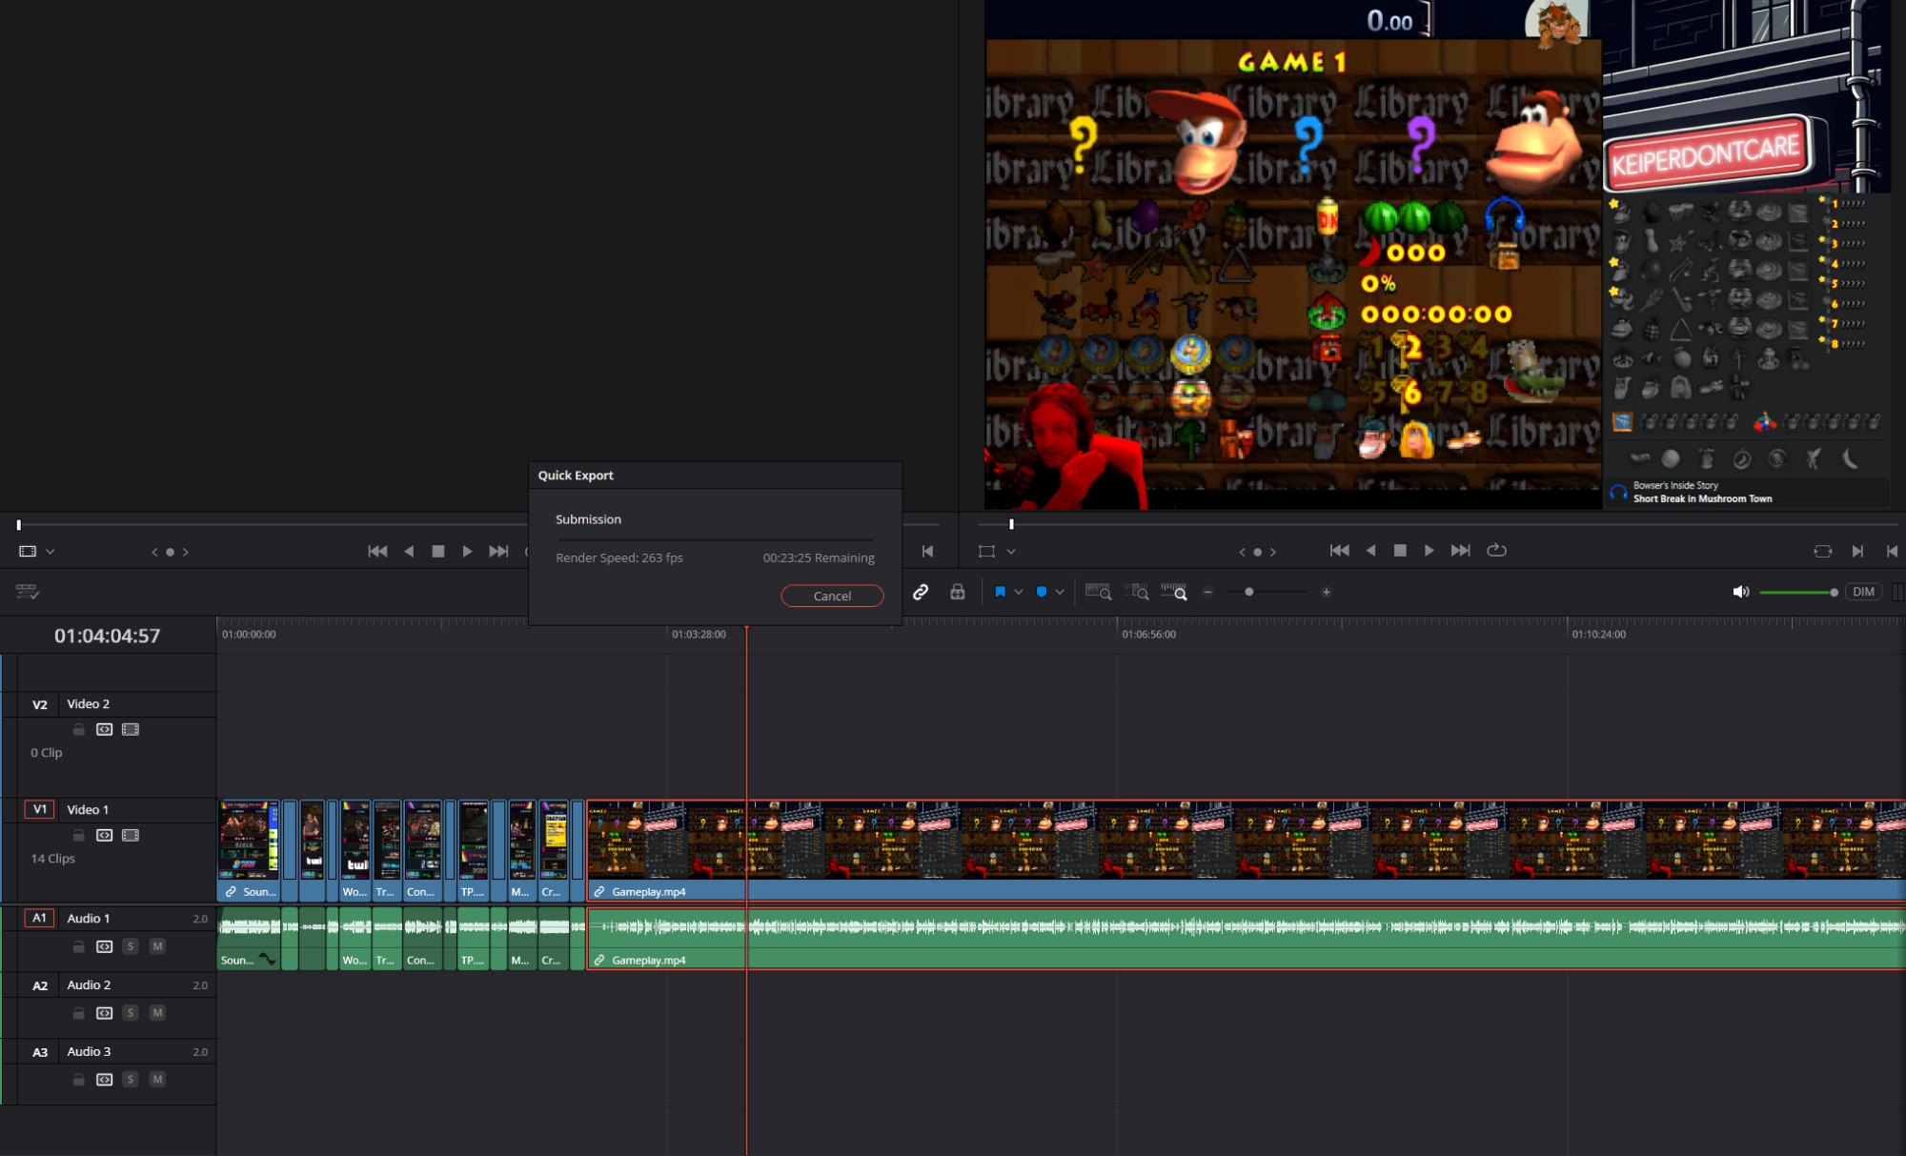Click the blue flag icon
Image resolution: width=1906 pixels, height=1156 pixels.
coord(1000,592)
